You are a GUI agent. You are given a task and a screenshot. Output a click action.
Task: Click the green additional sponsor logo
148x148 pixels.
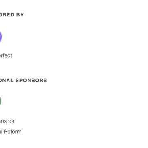(x=0, y=101)
